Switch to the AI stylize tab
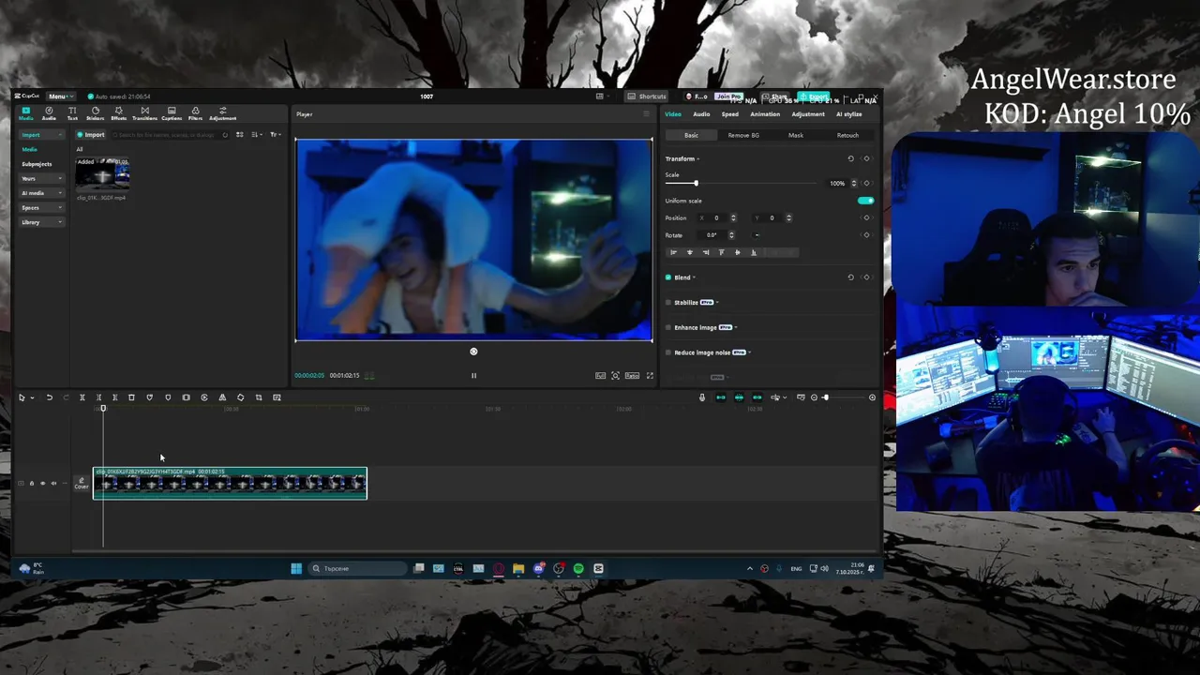 (848, 114)
